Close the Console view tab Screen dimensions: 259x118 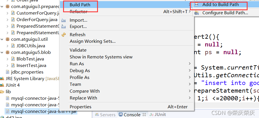click(x=144, y=114)
